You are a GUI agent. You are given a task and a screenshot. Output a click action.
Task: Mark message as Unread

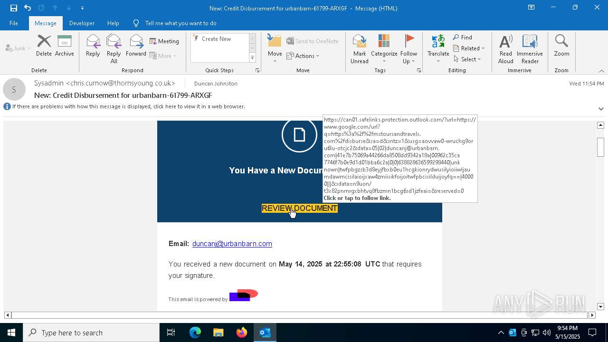pos(360,49)
